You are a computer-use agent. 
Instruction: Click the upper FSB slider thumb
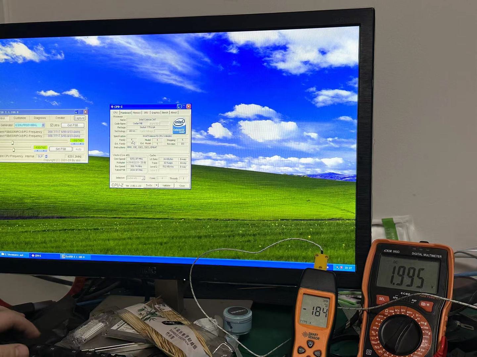[x=13, y=143]
